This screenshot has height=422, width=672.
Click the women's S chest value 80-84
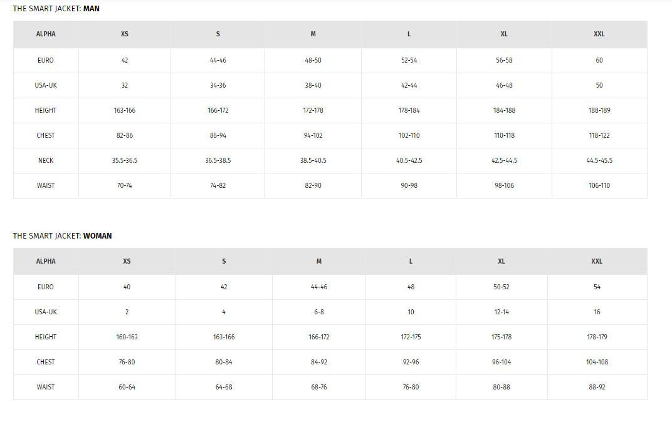point(223,363)
